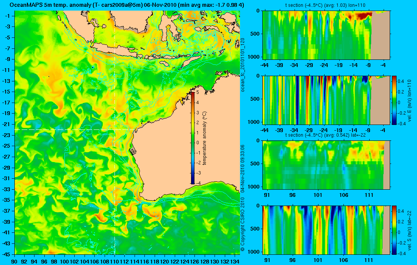Click the '5' tick on temperature anomaly colorbar
The width and height of the screenshot is (417, 265).
198,92
